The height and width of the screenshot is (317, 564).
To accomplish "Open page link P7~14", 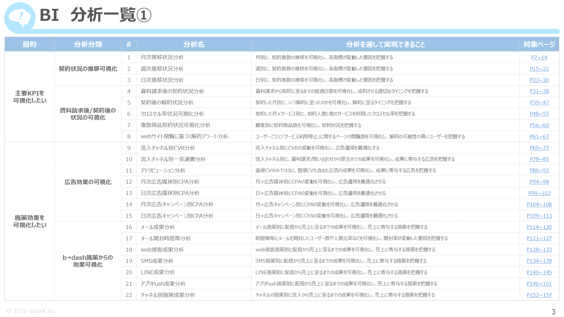I will (539, 57).
